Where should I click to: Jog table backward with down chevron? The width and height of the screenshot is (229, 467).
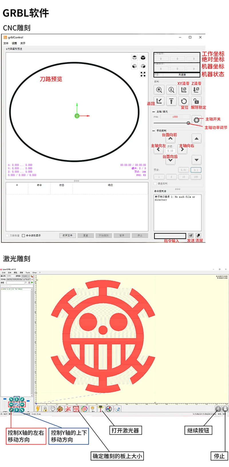coord(170,160)
